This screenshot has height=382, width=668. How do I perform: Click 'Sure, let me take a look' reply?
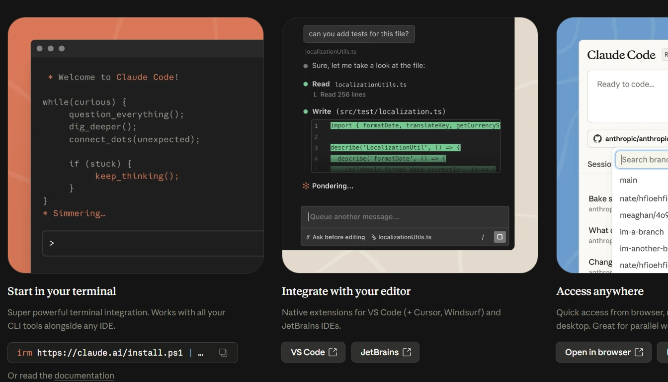pyautogui.click(x=368, y=66)
